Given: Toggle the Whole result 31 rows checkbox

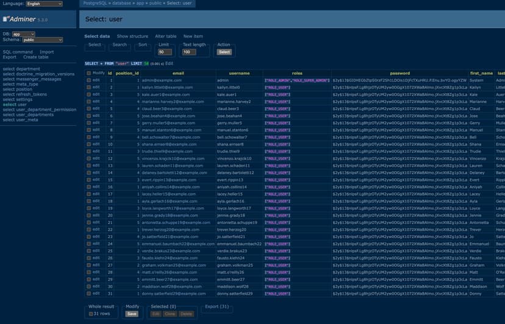Looking at the screenshot, I should point(91,314).
